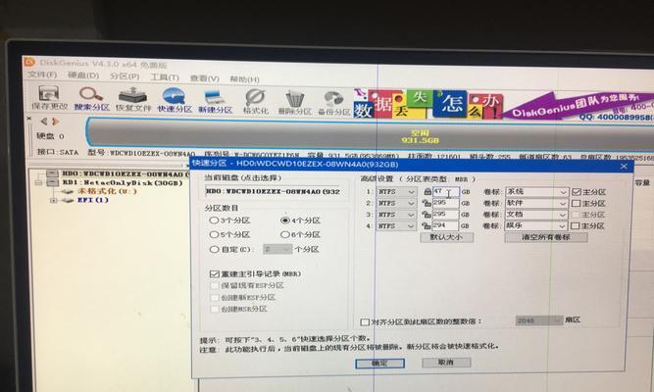Select the New Partition (新建分区) toolbar icon
The height and width of the screenshot is (392, 654).
pos(215,101)
